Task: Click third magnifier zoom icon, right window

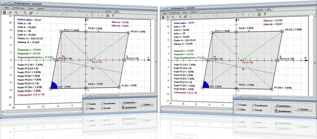Action: pyautogui.click(x=181, y=17)
